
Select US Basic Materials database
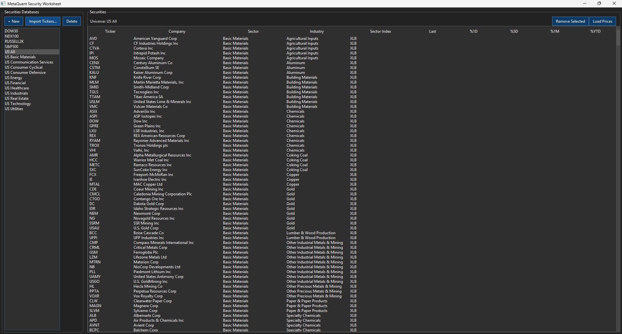point(32,57)
